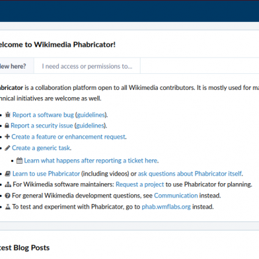Visit the phab.wmflabs.org link
Screen dimensions: 259x259
(x=166, y=207)
